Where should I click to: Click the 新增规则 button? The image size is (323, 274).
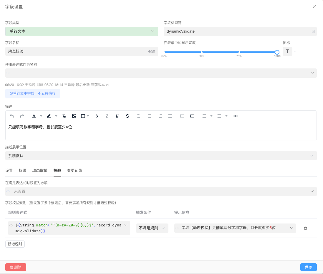click(15, 244)
